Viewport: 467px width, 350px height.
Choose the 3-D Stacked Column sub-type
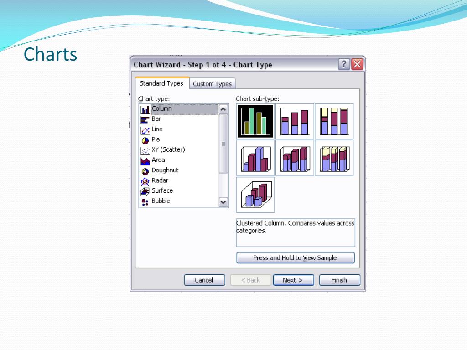click(x=295, y=158)
